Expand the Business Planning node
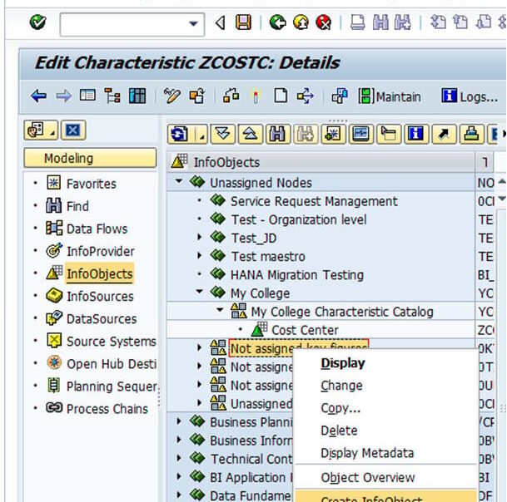Screen dimensions: 507x502 pos(179,421)
